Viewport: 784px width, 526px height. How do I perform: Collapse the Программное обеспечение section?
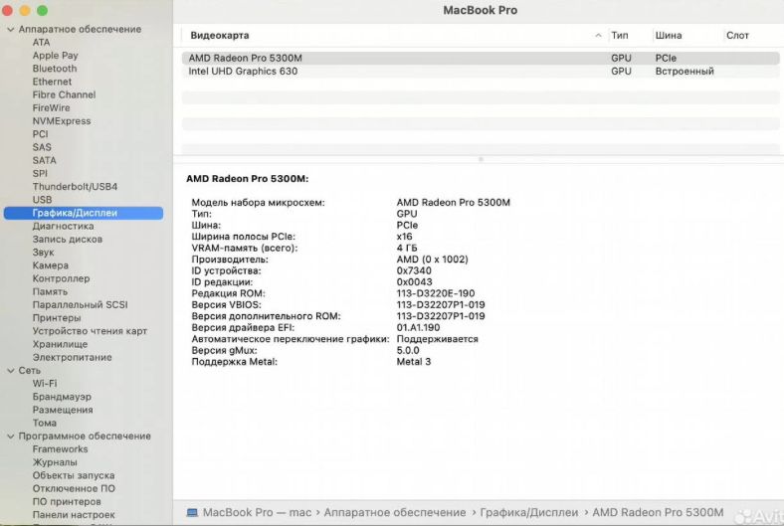click(11, 437)
